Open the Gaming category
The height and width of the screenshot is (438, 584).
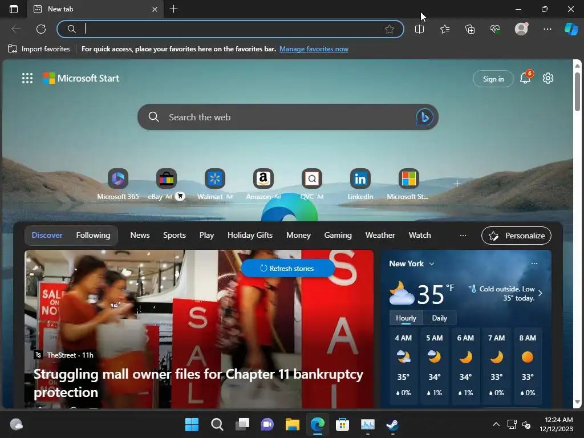point(338,235)
